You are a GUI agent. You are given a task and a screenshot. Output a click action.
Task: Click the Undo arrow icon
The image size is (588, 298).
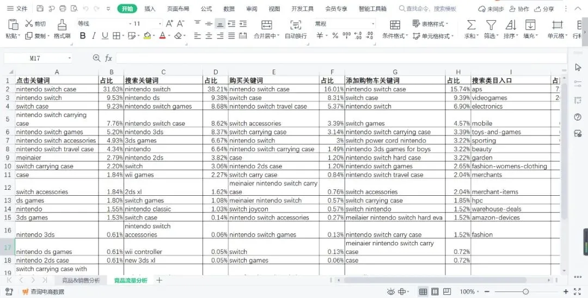(85, 9)
